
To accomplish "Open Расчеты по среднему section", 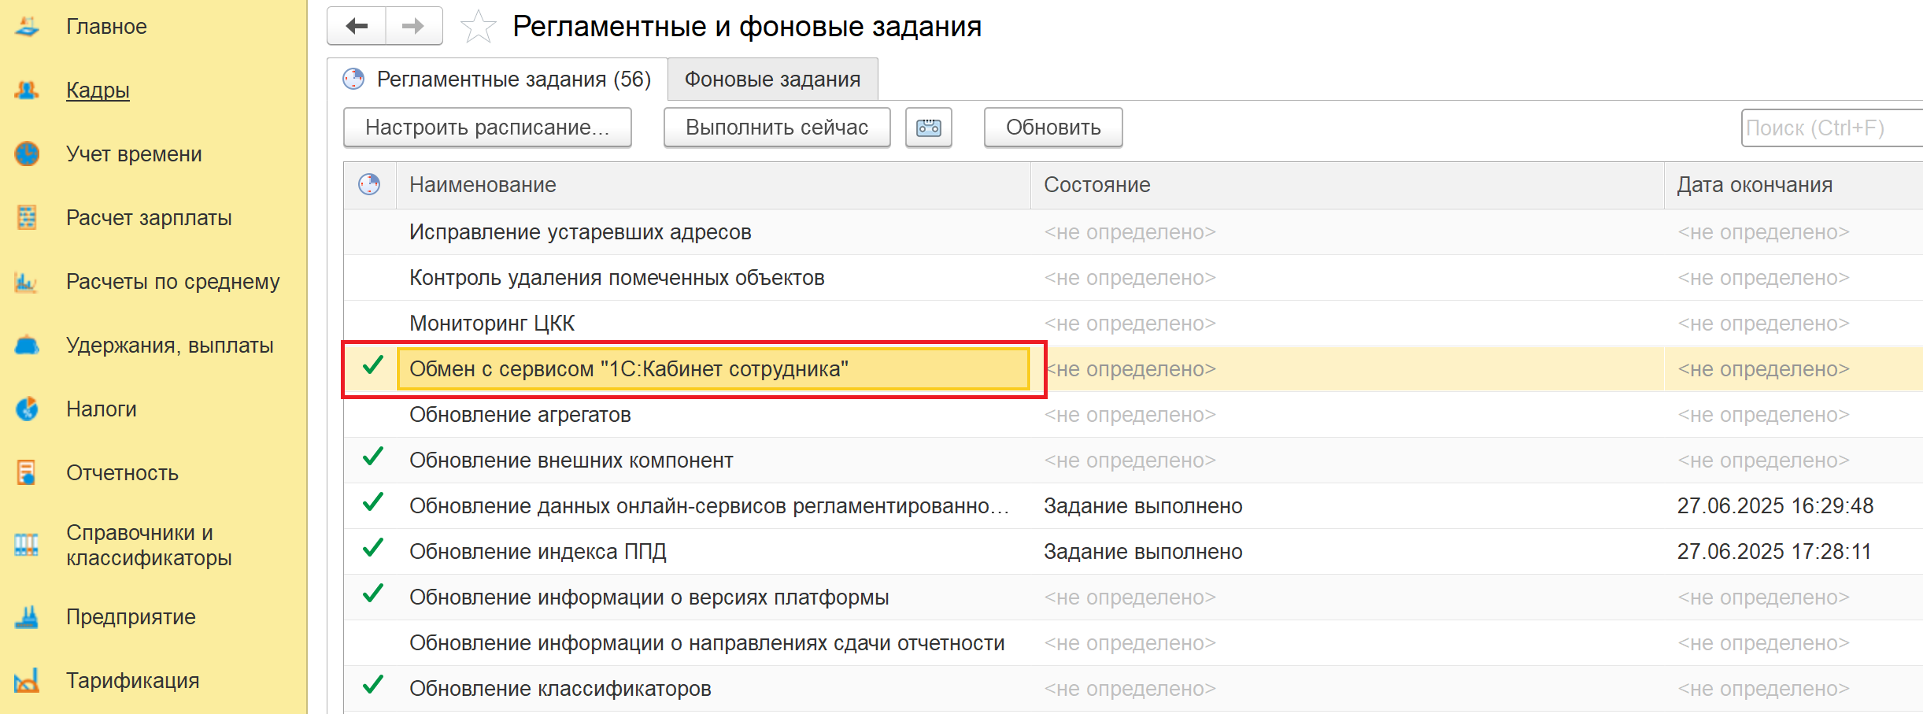I will point(173,282).
